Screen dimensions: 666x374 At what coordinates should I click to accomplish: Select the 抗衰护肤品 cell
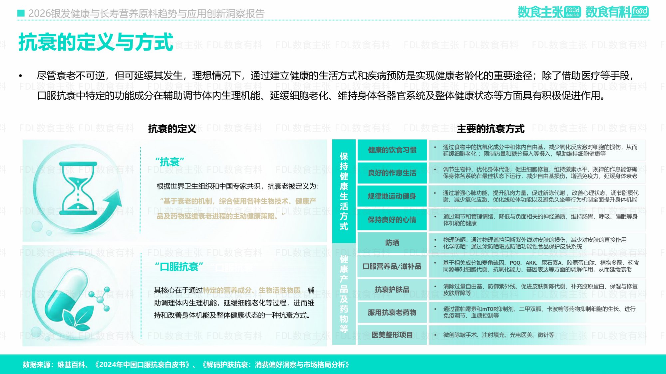click(392, 290)
